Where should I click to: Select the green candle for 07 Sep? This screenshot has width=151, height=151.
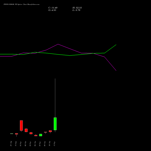coord(41,135)
